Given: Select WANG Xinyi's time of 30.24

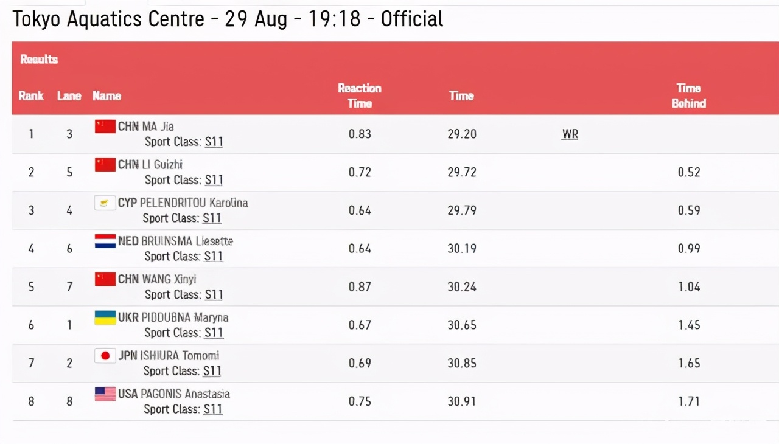Looking at the screenshot, I should coord(462,286).
